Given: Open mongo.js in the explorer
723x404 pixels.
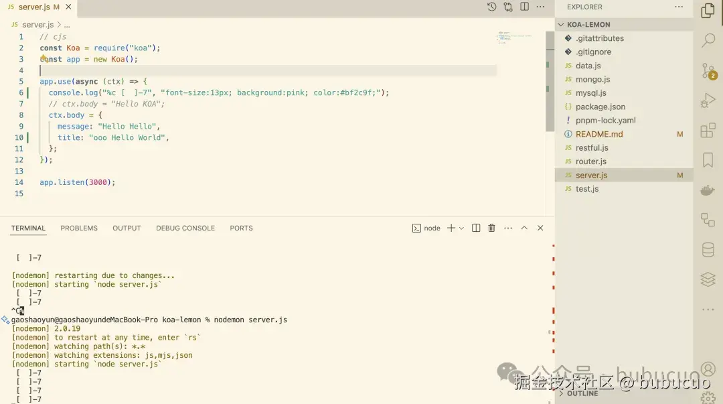Looking at the screenshot, I should click(x=623, y=80).
